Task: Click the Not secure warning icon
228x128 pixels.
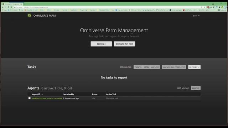Action: [15, 7]
